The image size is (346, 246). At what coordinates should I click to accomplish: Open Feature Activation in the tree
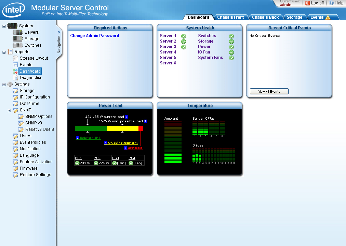click(36, 162)
